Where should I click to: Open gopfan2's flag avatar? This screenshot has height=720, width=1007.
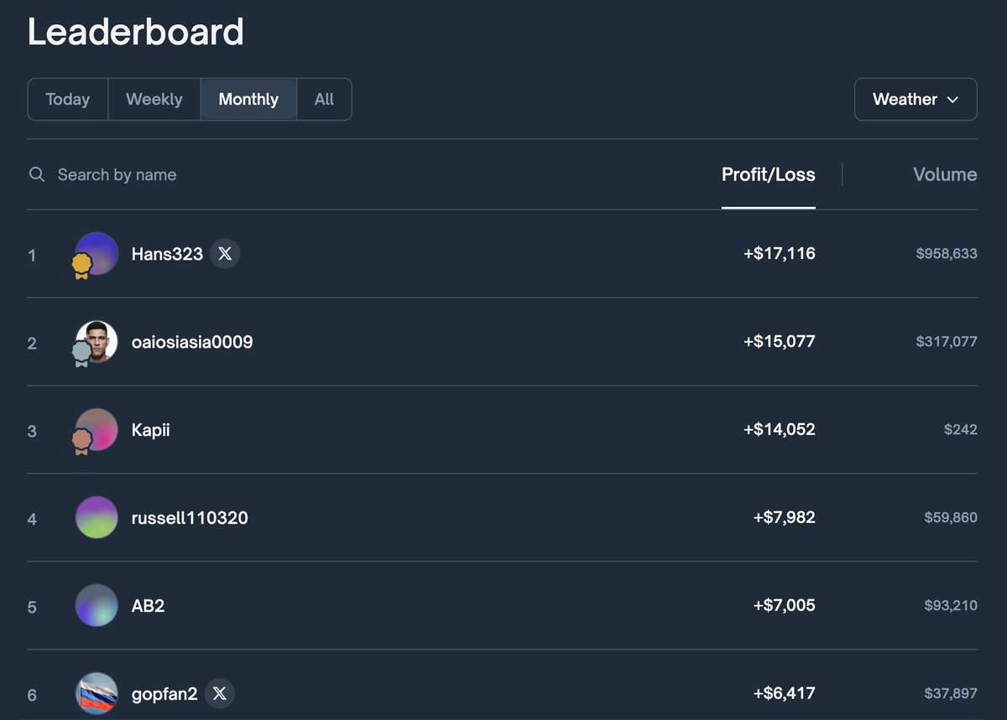96,693
